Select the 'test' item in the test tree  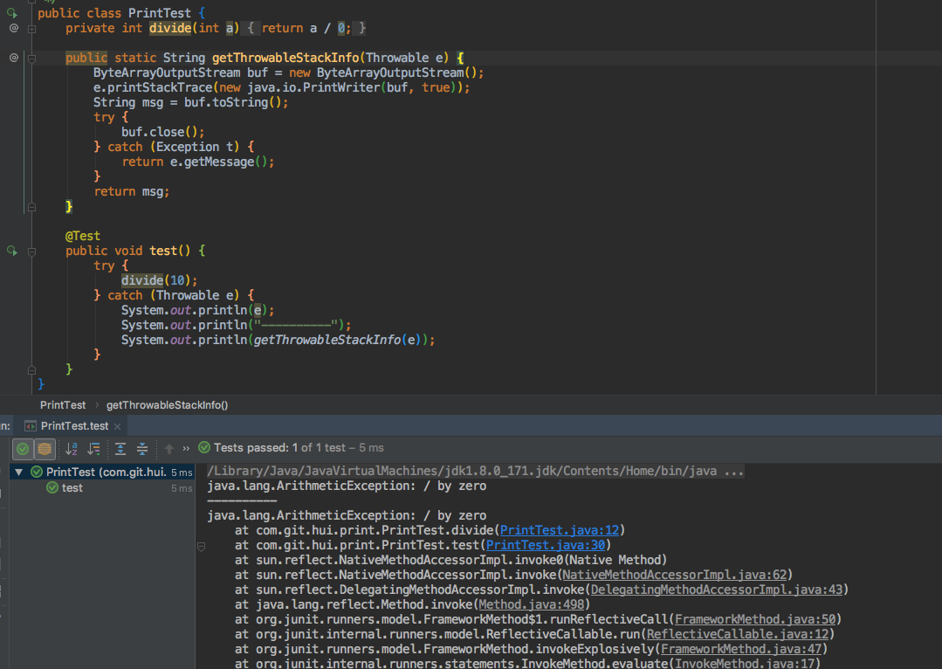coord(72,488)
